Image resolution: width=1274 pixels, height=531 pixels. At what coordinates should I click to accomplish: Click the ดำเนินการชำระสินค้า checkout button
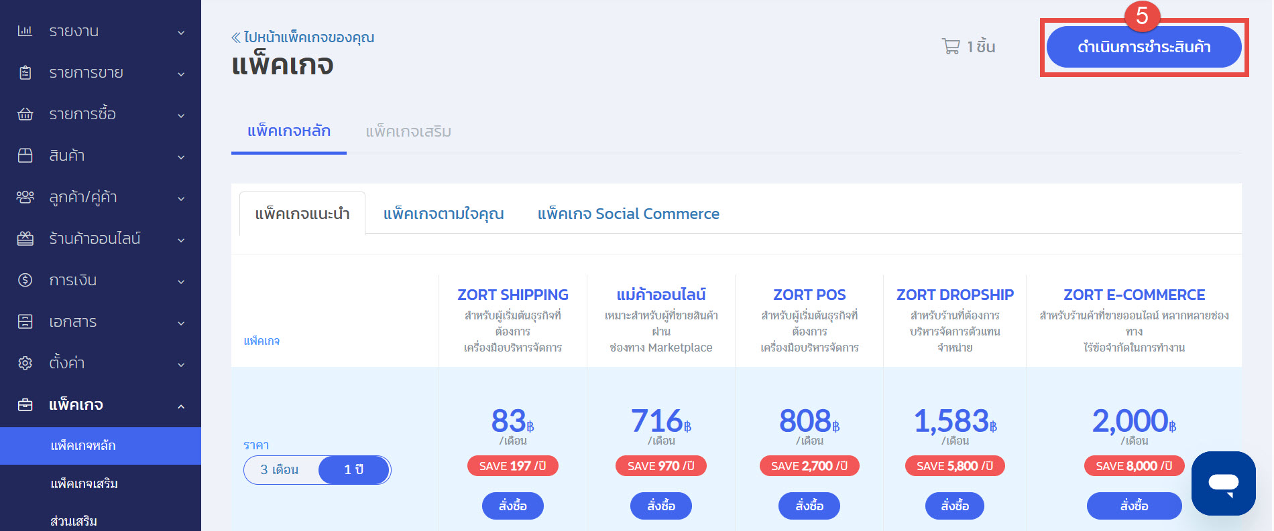coord(1143,47)
